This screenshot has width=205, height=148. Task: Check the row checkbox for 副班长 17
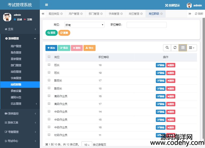click(49, 80)
